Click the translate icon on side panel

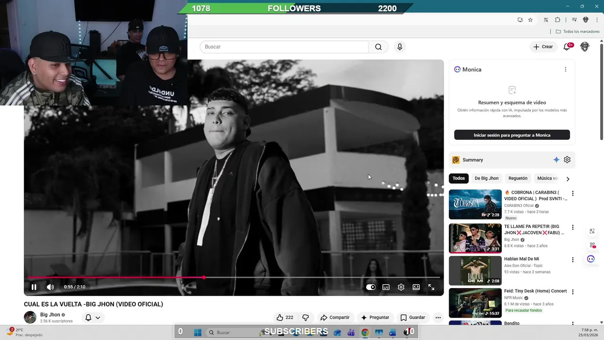(592, 231)
